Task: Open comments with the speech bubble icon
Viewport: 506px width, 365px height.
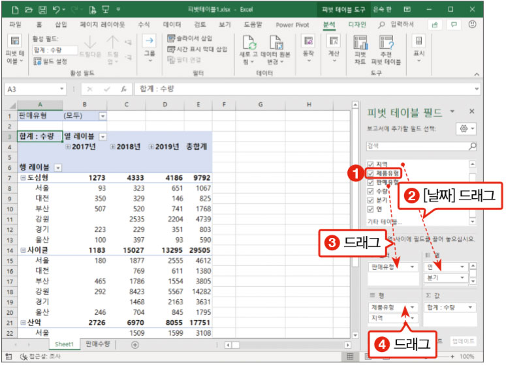Action: click(x=454, y=25)
